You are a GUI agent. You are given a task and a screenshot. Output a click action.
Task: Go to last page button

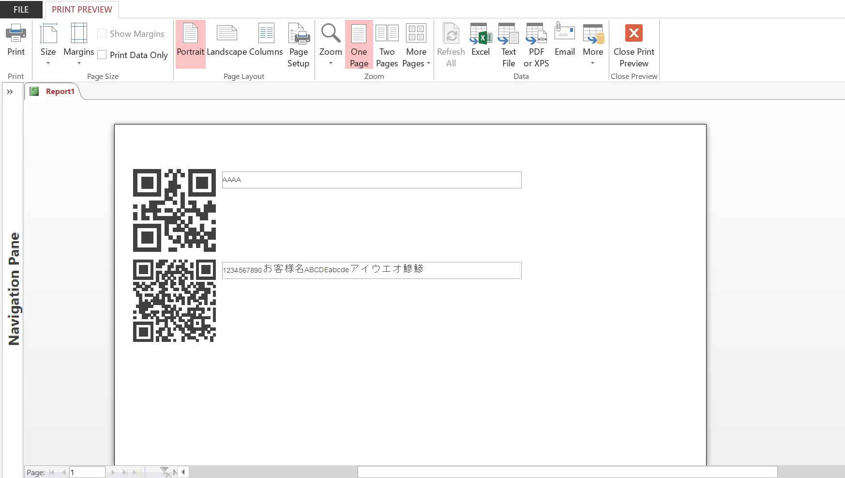(x=125, y=472)
